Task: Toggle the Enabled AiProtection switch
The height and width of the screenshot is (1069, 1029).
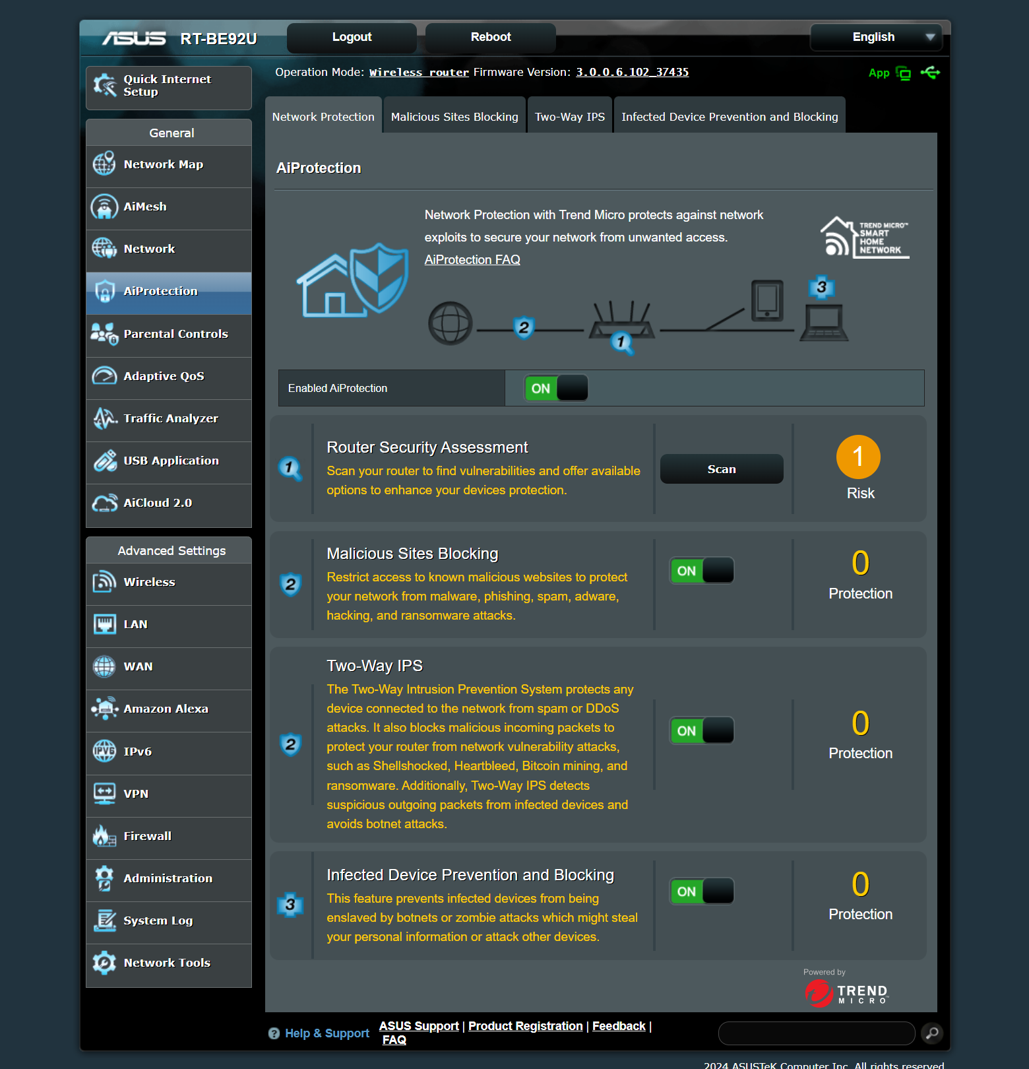Action: click(556, 388)
